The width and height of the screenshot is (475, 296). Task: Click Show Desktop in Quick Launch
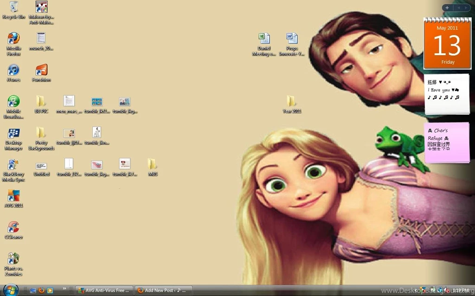tap(33, 290)
